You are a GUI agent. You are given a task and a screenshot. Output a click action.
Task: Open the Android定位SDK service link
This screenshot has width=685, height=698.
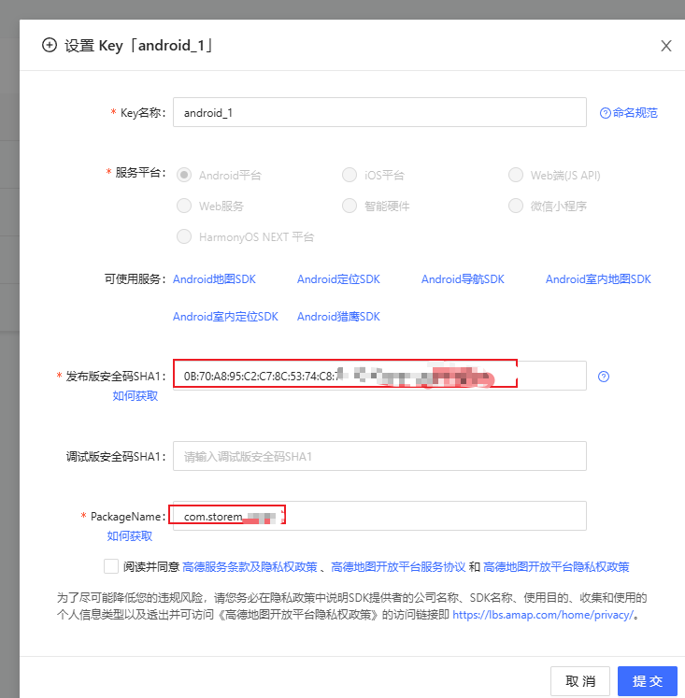[338, 279]
